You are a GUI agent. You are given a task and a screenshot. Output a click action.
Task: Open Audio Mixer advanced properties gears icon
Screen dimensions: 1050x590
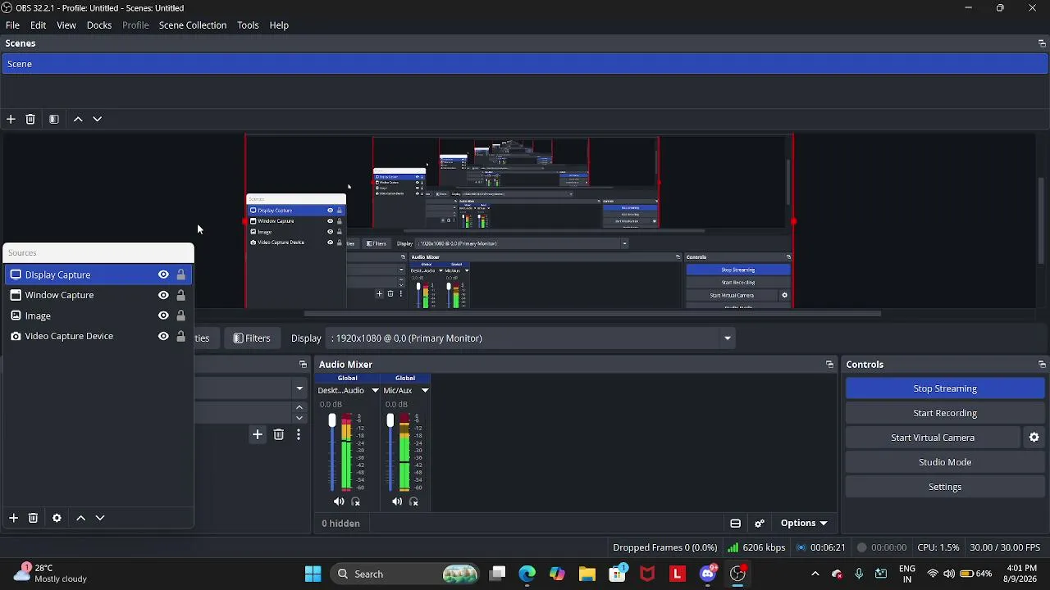(x=760, y=524)
